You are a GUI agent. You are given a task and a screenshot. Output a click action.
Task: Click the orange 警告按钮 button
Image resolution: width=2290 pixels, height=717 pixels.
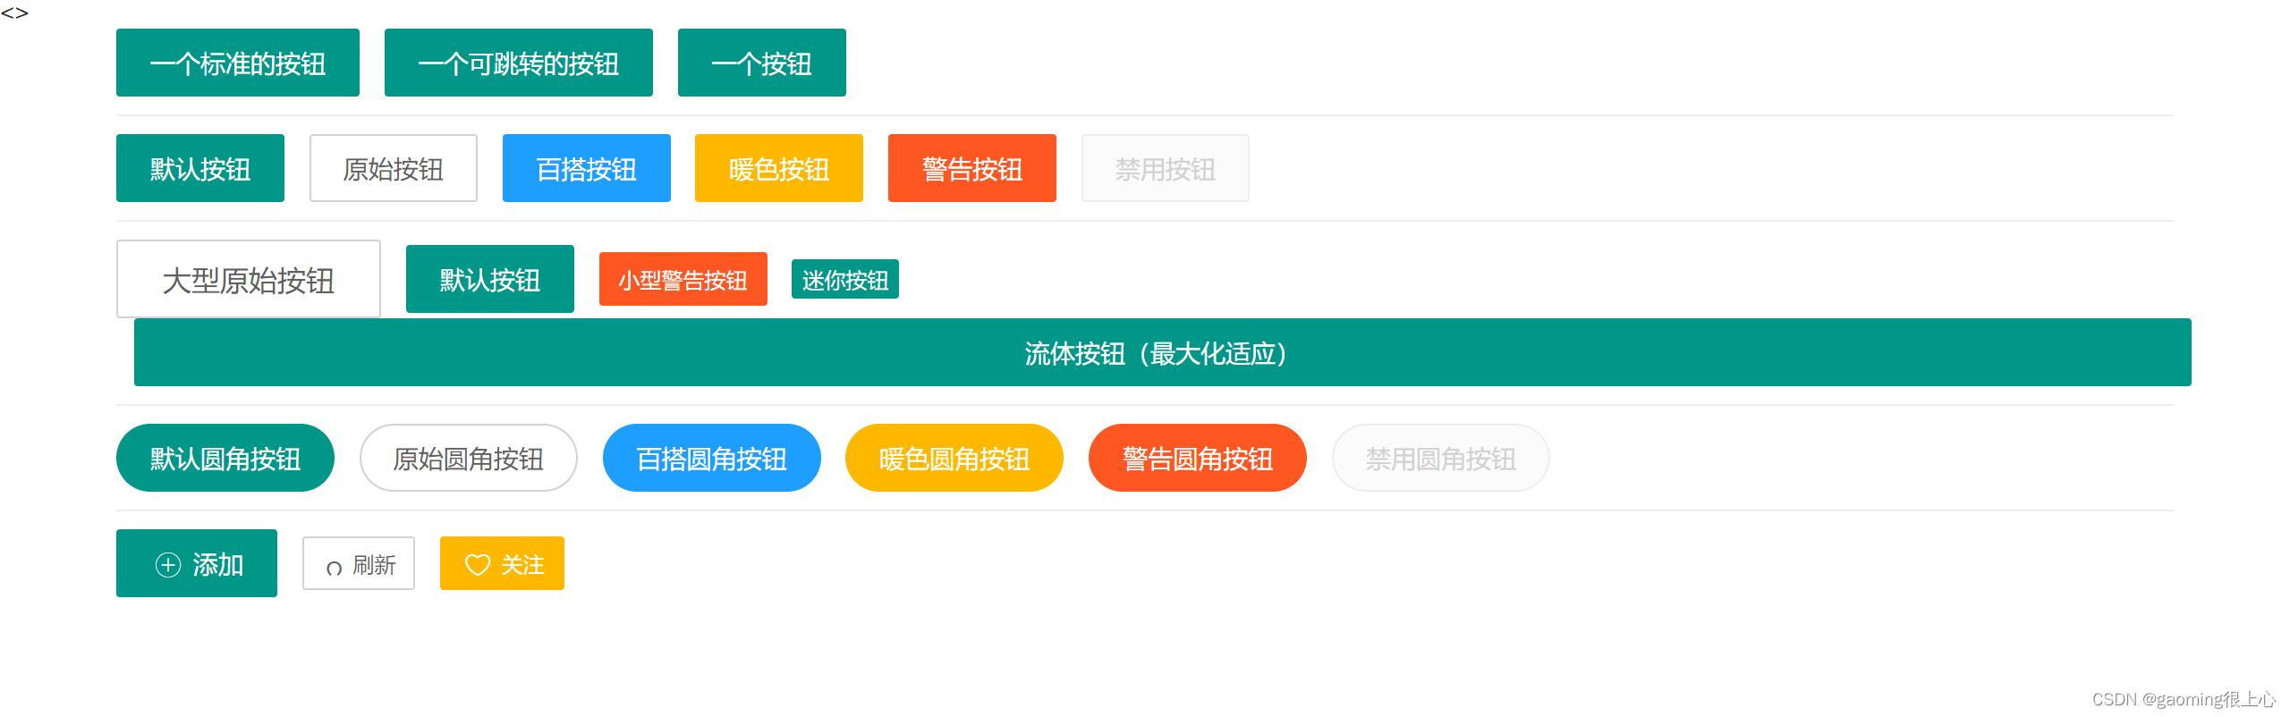coord(971,168)
